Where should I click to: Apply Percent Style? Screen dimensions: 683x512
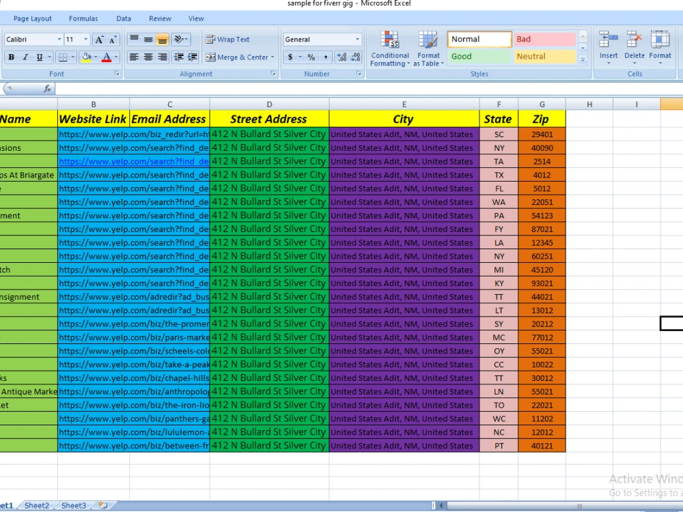[x=311, y=57]
